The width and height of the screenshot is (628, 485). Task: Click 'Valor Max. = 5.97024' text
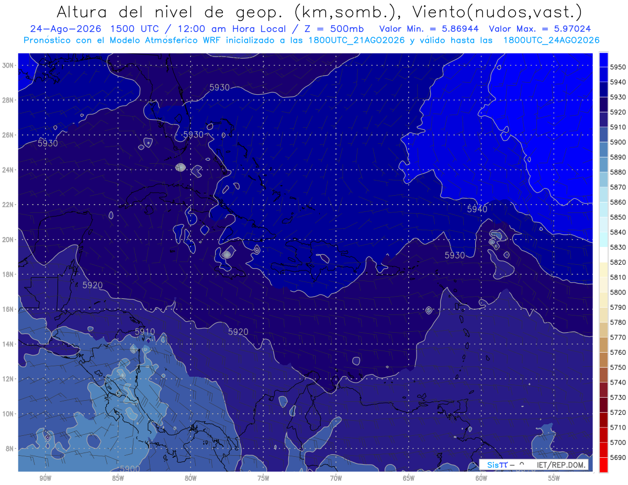tap(539, 29)
